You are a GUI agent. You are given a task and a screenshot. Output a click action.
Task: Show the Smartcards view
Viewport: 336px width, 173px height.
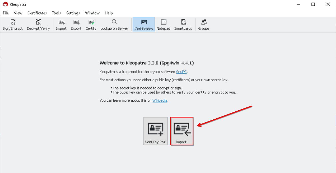183,25
